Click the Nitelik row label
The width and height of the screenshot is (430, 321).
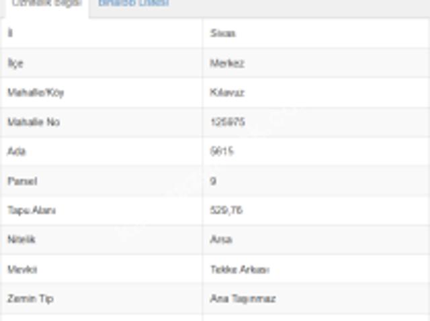[x=21, y=240]
